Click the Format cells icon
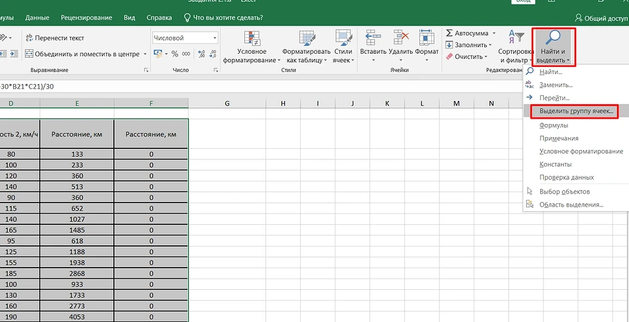Viewport: 629px width, 322px height. pos(427,38)
